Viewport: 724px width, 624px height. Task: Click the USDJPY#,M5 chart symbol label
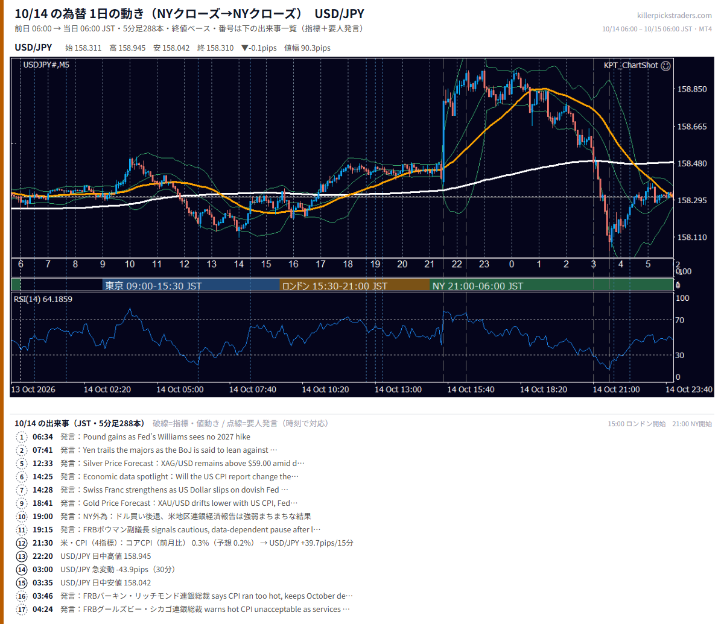(x=46, y=65)
